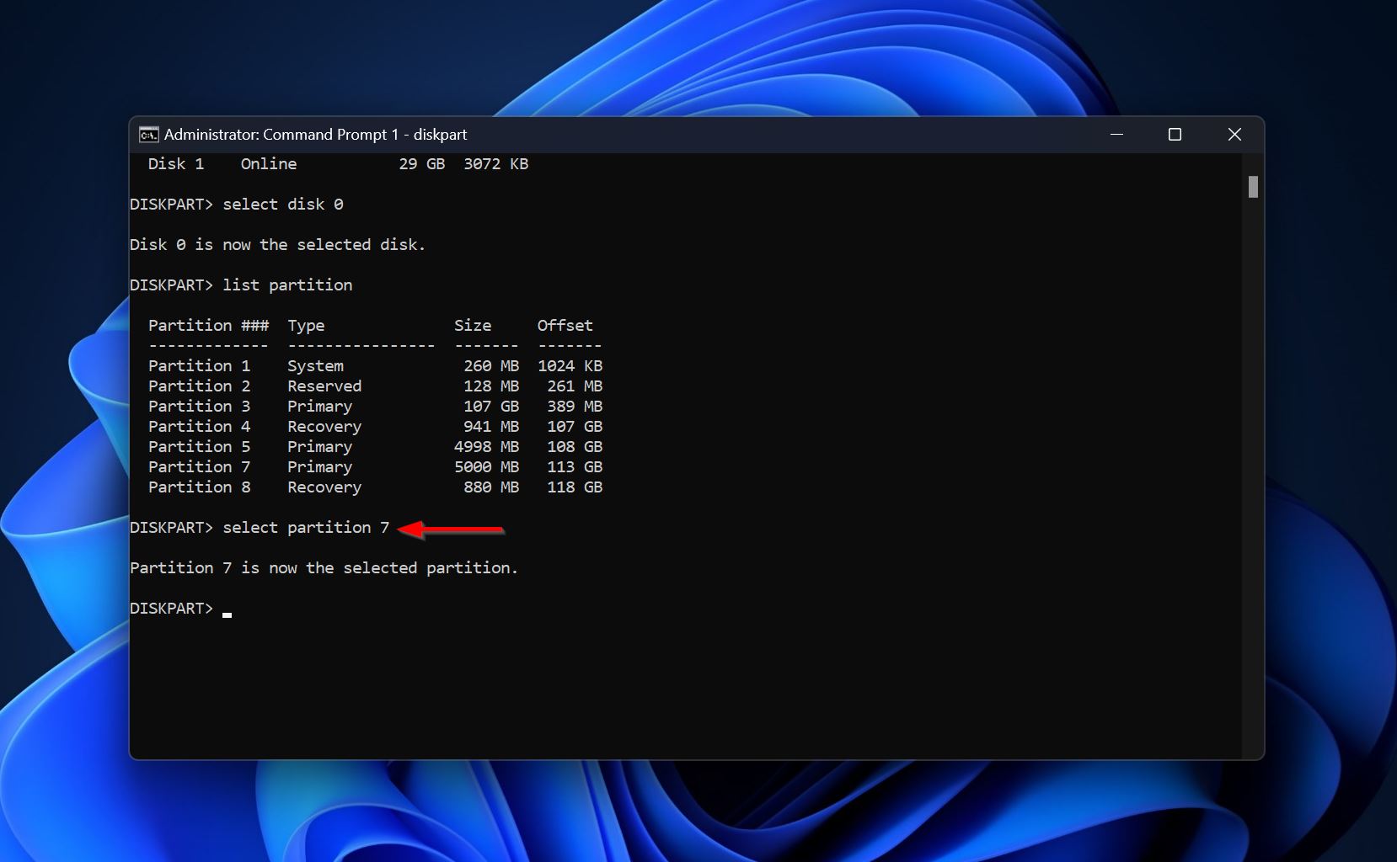Click the '4998 MB' size value
This screenshot has height=862, width=1397.
click(486, 447)
